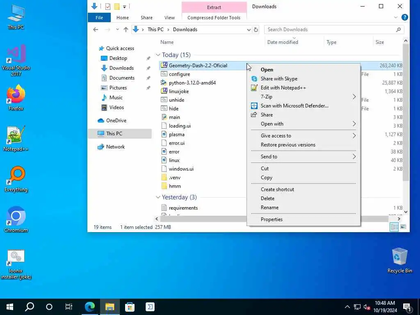Open Everything search desktop shortcut
This screenshot has height=315, width=420.
pyautogui.click(x=16, y=179)
